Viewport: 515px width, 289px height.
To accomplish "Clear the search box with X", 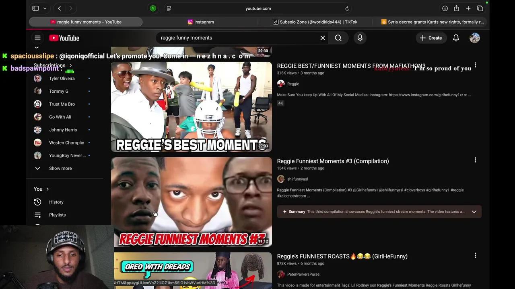I will click(x=323, y=38).
